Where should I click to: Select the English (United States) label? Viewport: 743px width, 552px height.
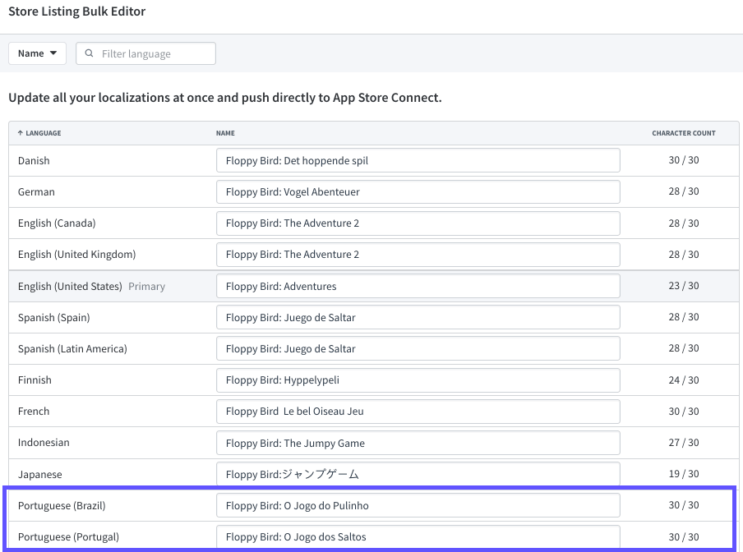pos(70,286)
